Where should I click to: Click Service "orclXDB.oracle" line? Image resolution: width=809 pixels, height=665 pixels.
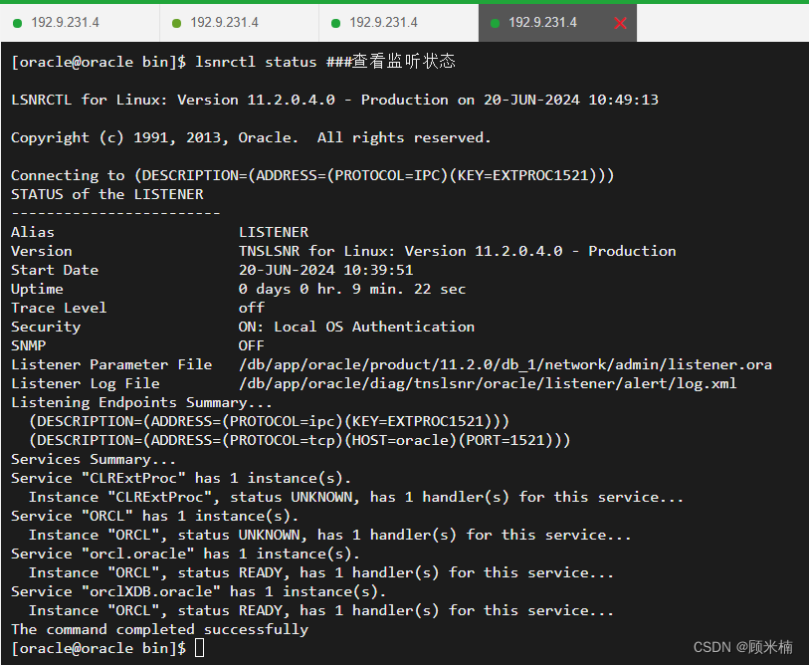click(198, 591)
